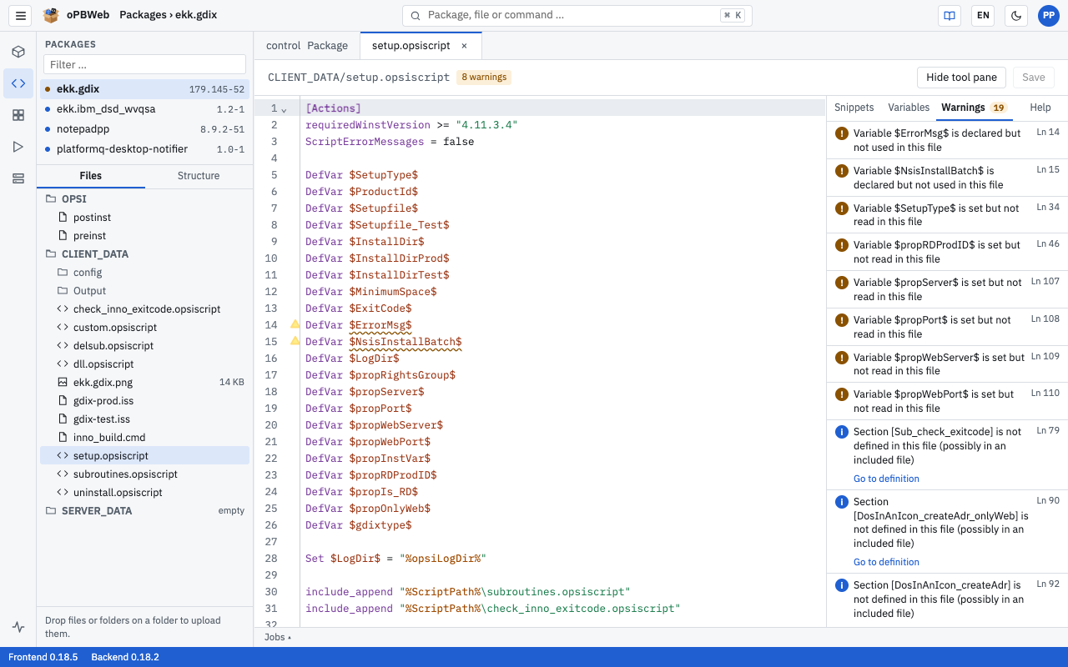Focus the package Filter input field
Viewport: 1068px width, 667px height.
[x=144, y=64]
